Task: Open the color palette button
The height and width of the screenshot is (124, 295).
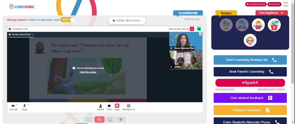Action: [x=121, y=120]
